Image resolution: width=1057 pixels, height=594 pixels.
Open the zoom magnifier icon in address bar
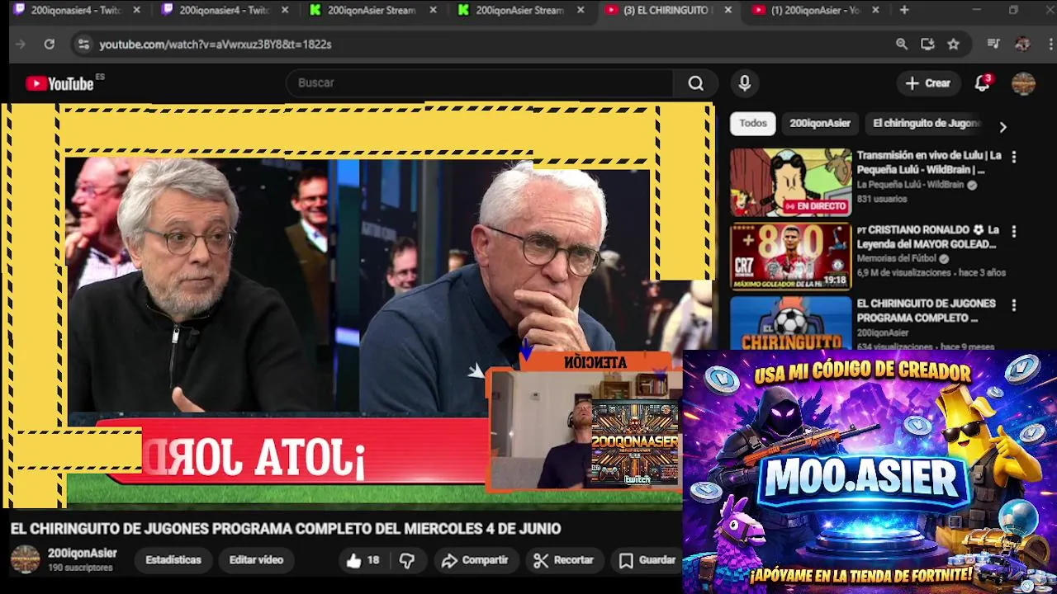pos(902,45)
